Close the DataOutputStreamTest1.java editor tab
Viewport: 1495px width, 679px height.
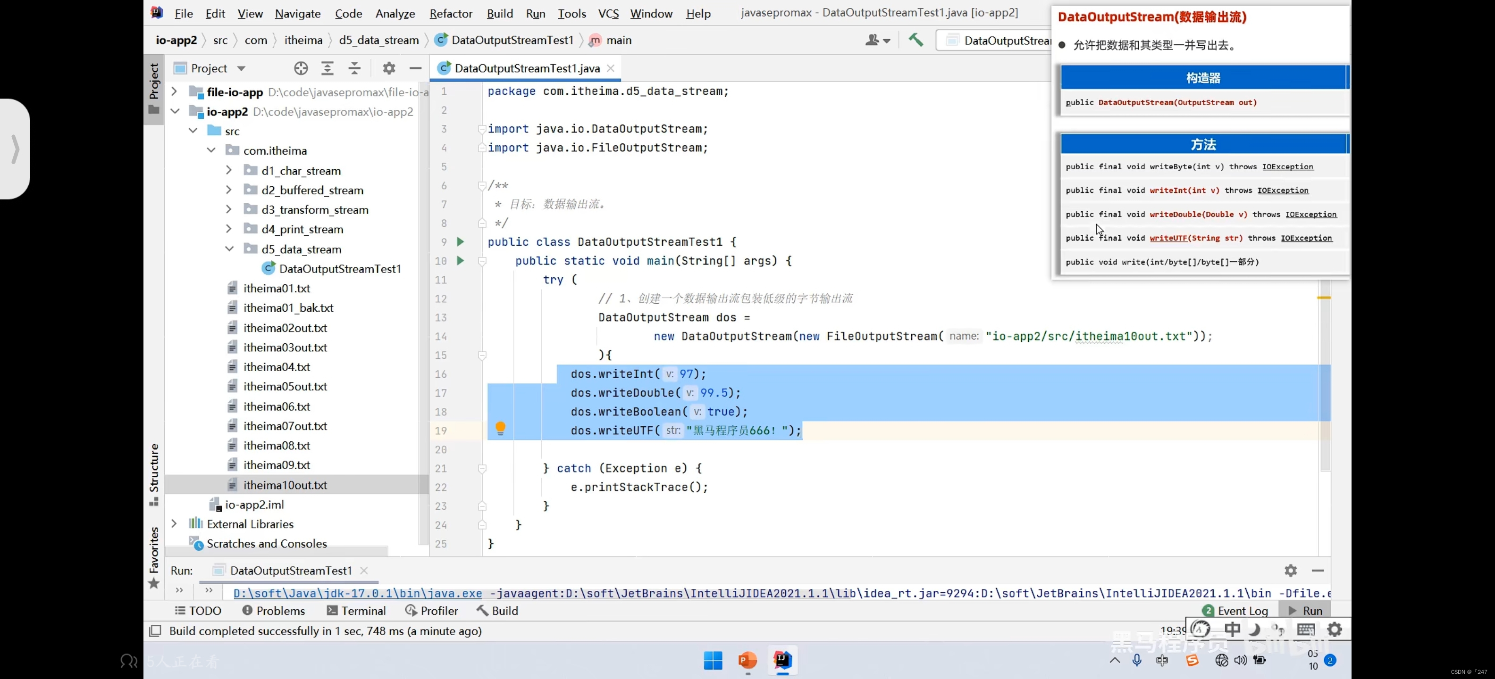pyautogui.click(x=611, y=68)
